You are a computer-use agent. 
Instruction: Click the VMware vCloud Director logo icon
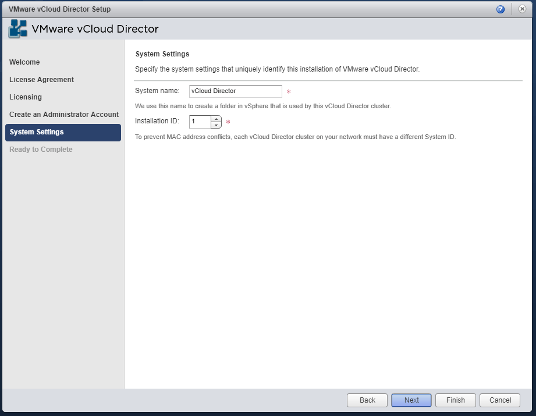coord(17,29)
